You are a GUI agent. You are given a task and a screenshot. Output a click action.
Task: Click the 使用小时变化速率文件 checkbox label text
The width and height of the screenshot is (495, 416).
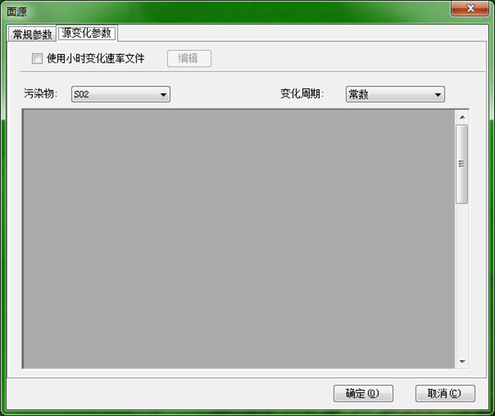pyautogui.click(x=96, y=58)
